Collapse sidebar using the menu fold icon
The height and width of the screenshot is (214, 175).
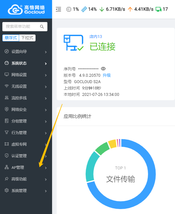(x=58, y=9)
